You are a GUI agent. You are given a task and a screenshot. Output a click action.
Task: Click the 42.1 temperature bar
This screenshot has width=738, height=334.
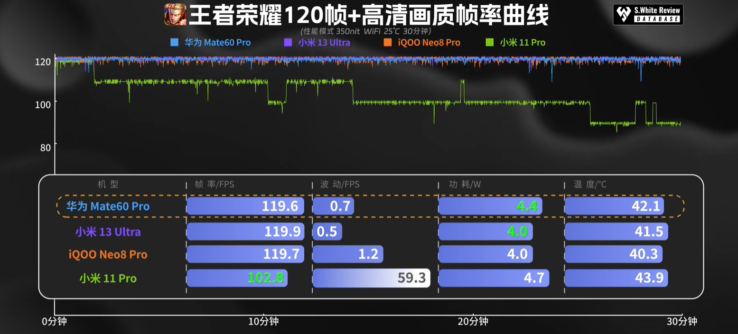point(614,206)
